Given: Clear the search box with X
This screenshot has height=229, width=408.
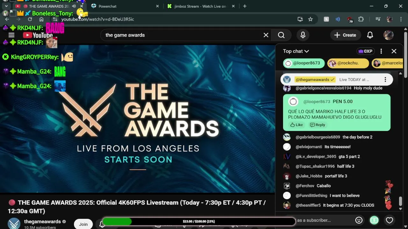Looking at the screenshot, I should [266, 35].
